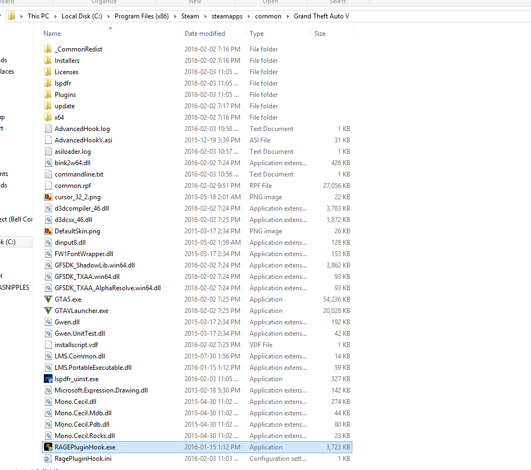Click the dinput8.dll file icon

pyautogui.click(x=48, y=242)
